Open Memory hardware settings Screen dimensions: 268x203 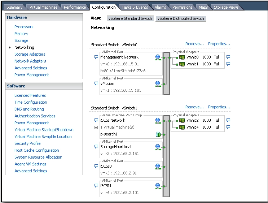(21, 34)
